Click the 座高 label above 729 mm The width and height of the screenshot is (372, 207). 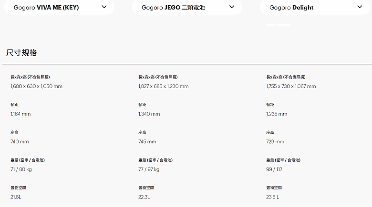click(x=270, y=132)
